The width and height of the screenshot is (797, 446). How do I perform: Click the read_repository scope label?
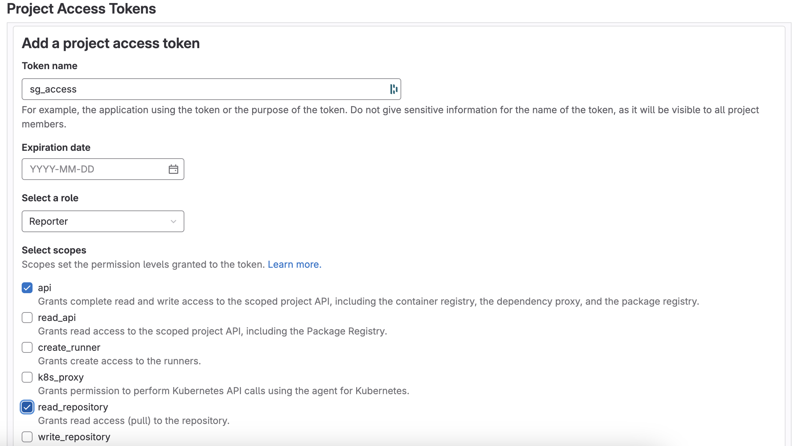pos(73,407)
